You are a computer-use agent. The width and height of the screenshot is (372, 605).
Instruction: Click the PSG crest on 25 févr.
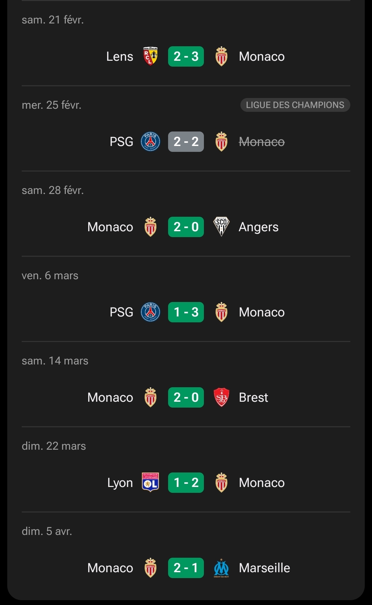[x=151, y=142]
